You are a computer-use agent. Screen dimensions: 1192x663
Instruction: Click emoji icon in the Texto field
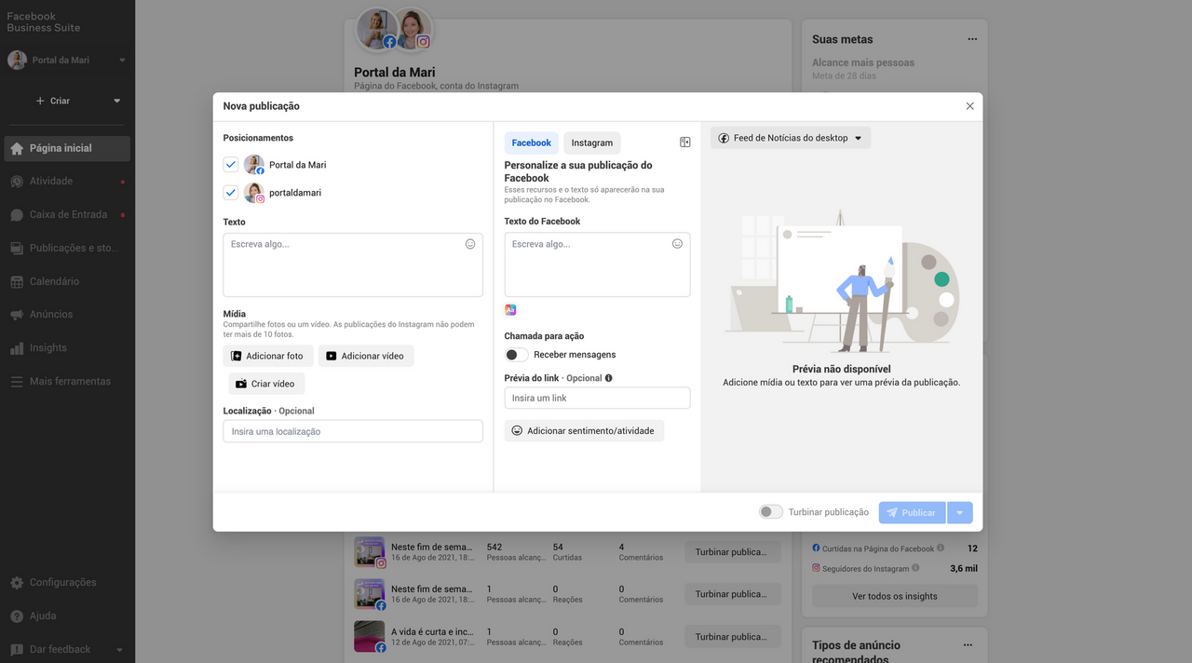tap(470, 244)
